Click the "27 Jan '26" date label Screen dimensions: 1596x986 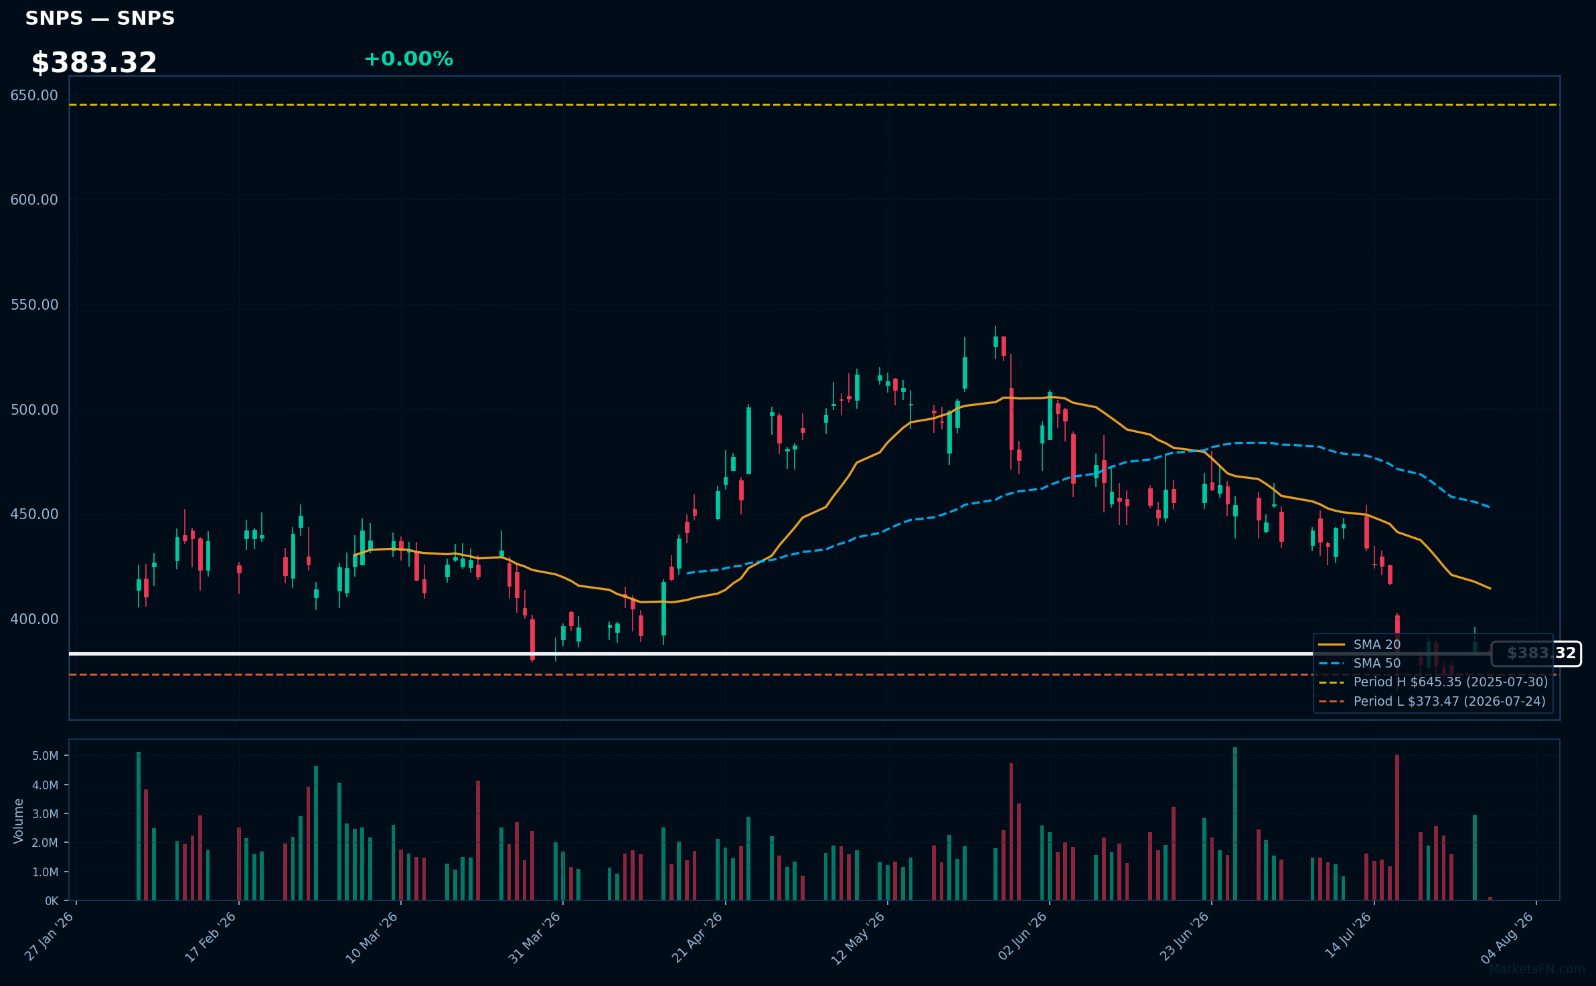point(49,936)
